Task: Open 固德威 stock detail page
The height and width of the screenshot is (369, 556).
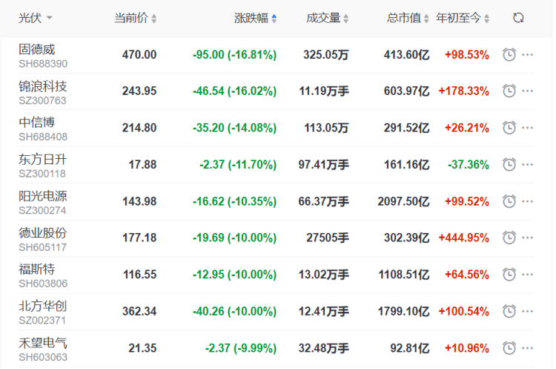Action: point(37,49)
